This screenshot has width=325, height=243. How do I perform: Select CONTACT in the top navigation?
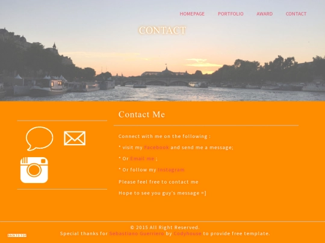[296, 14]
